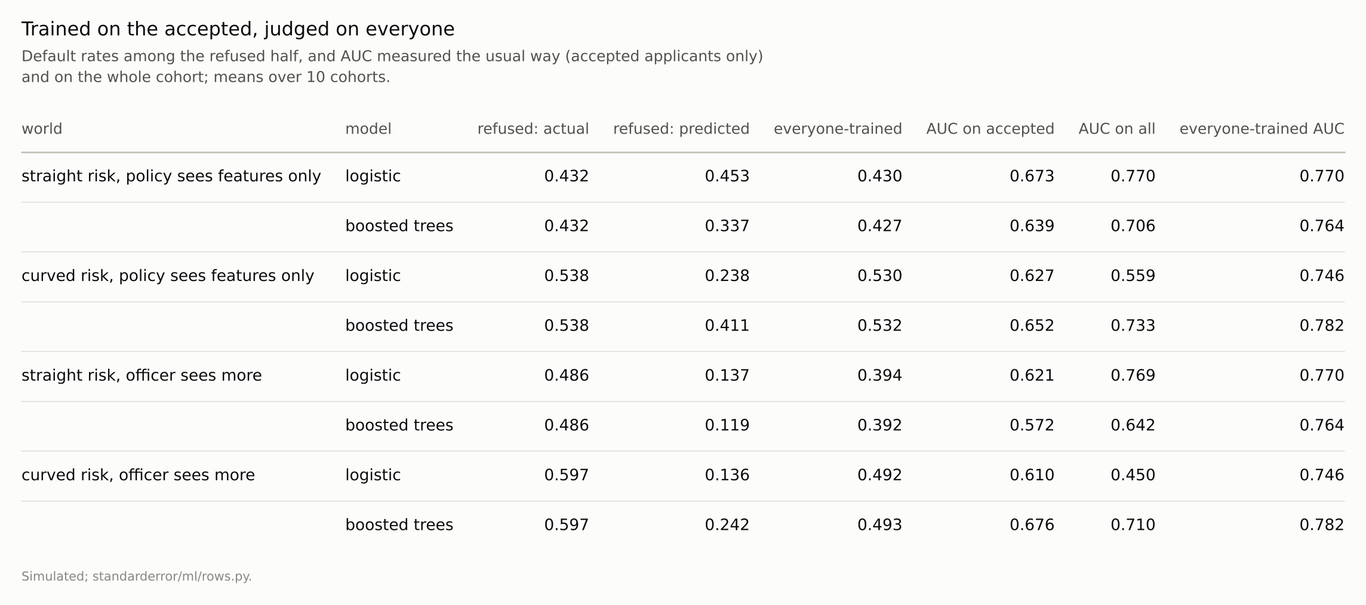The image size is (1366, 605).
Task: Click the AUC on accepted value 0.652
Action: 1032,326
